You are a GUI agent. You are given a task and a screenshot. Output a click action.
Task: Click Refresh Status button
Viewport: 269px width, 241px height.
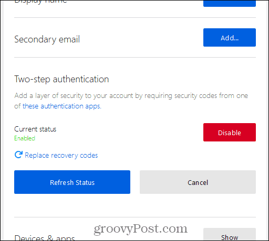pyautogui.click(x=72, y=182)
